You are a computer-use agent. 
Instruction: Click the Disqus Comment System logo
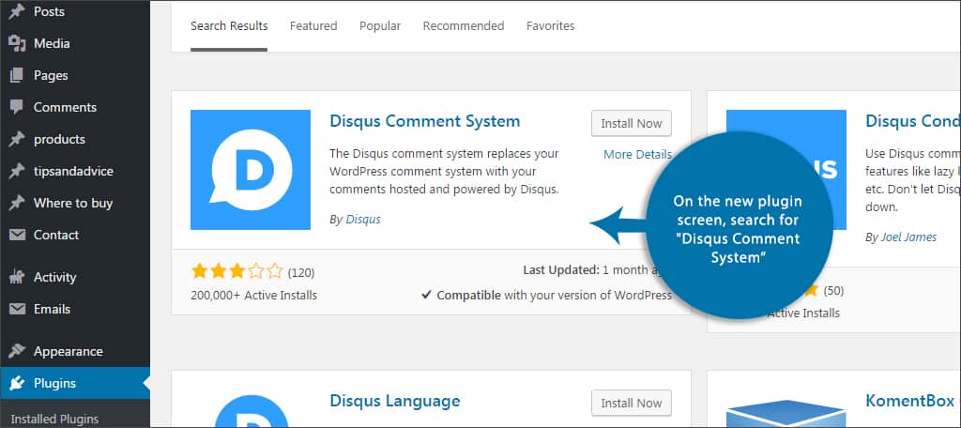[250, 170]
